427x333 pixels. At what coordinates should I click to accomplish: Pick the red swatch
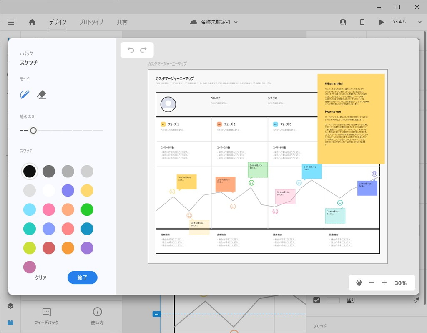[49, 248]
